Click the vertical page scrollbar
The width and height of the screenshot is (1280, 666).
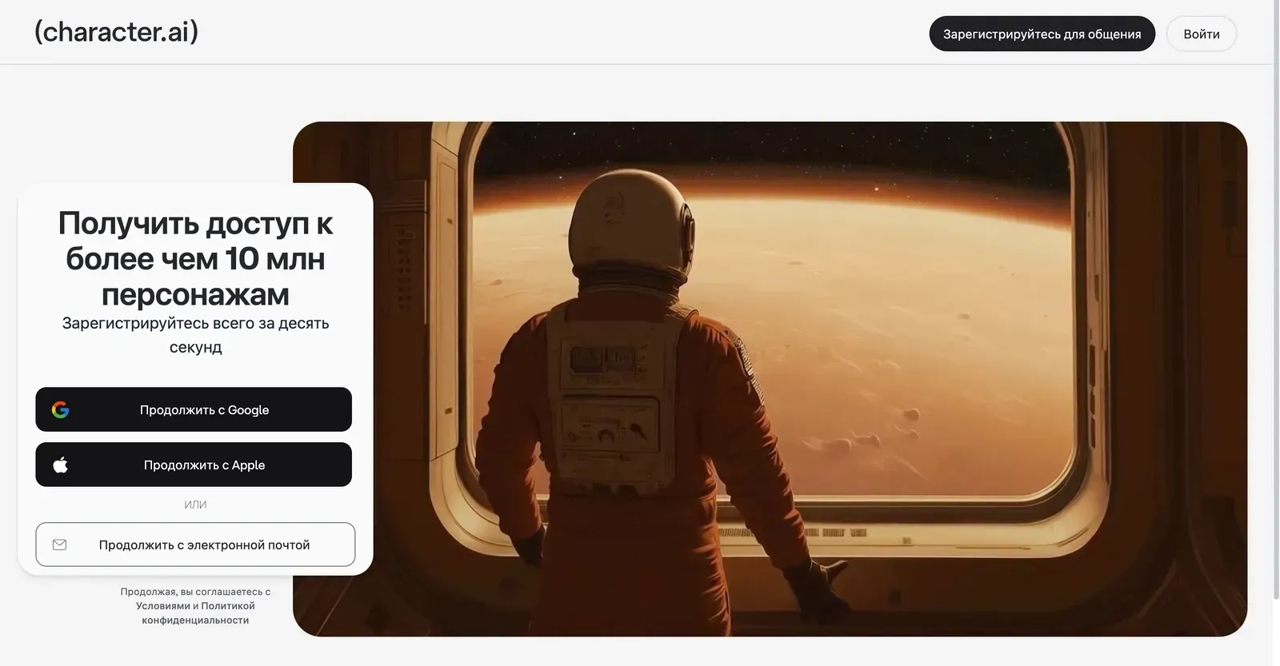tap(1276, 300)
